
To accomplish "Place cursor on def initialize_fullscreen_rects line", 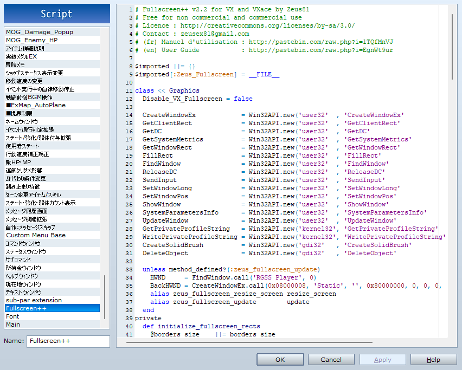I will [x=201, y=326].
